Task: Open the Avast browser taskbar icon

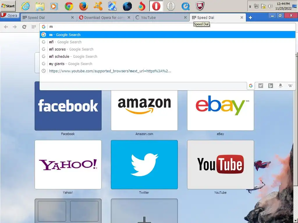Action: [x=98, y=6]
